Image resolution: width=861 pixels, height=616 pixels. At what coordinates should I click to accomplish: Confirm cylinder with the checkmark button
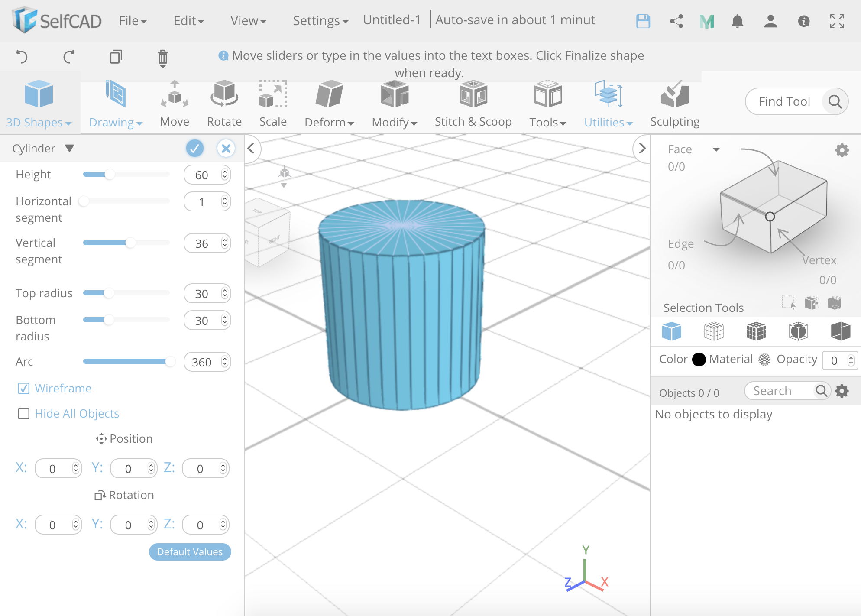[x=194, y=149]
